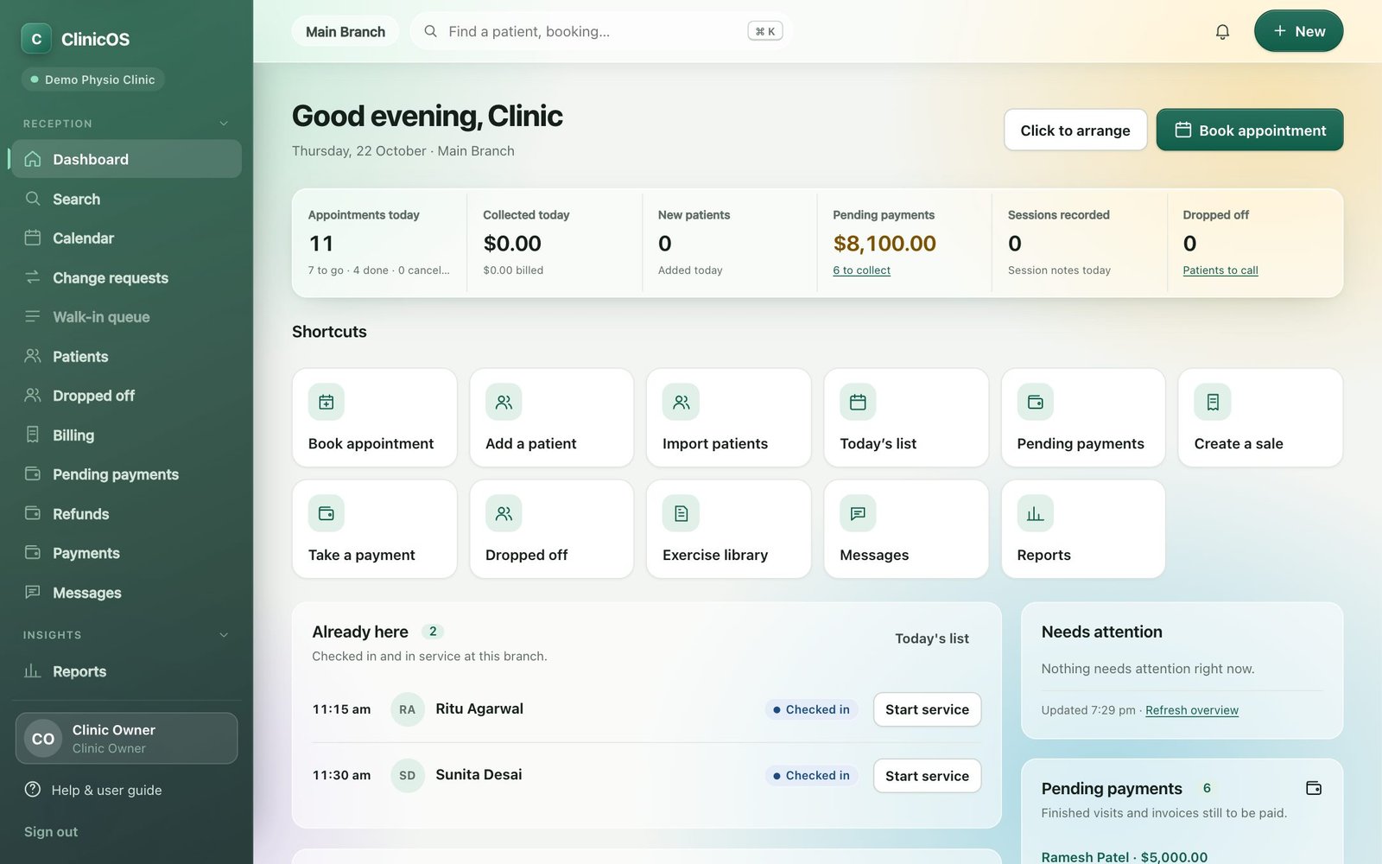Click the Book appointment shortcut calendar icon

pos(326,402)
